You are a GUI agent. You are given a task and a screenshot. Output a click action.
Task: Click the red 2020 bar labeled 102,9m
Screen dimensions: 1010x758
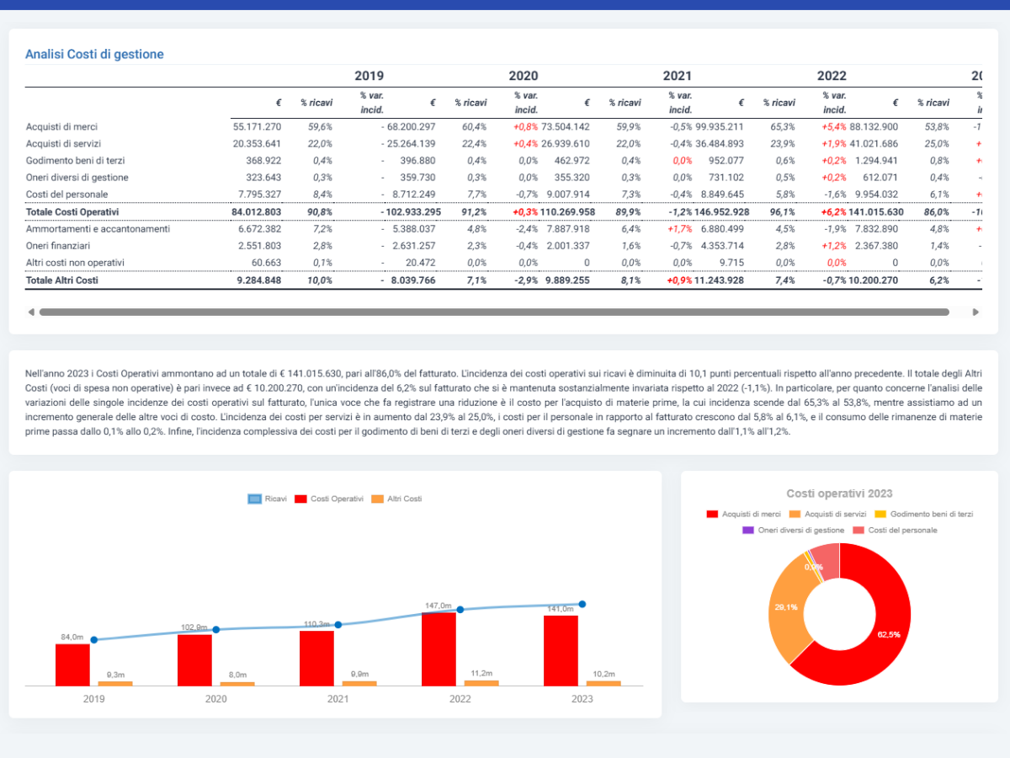click(194, 659)
